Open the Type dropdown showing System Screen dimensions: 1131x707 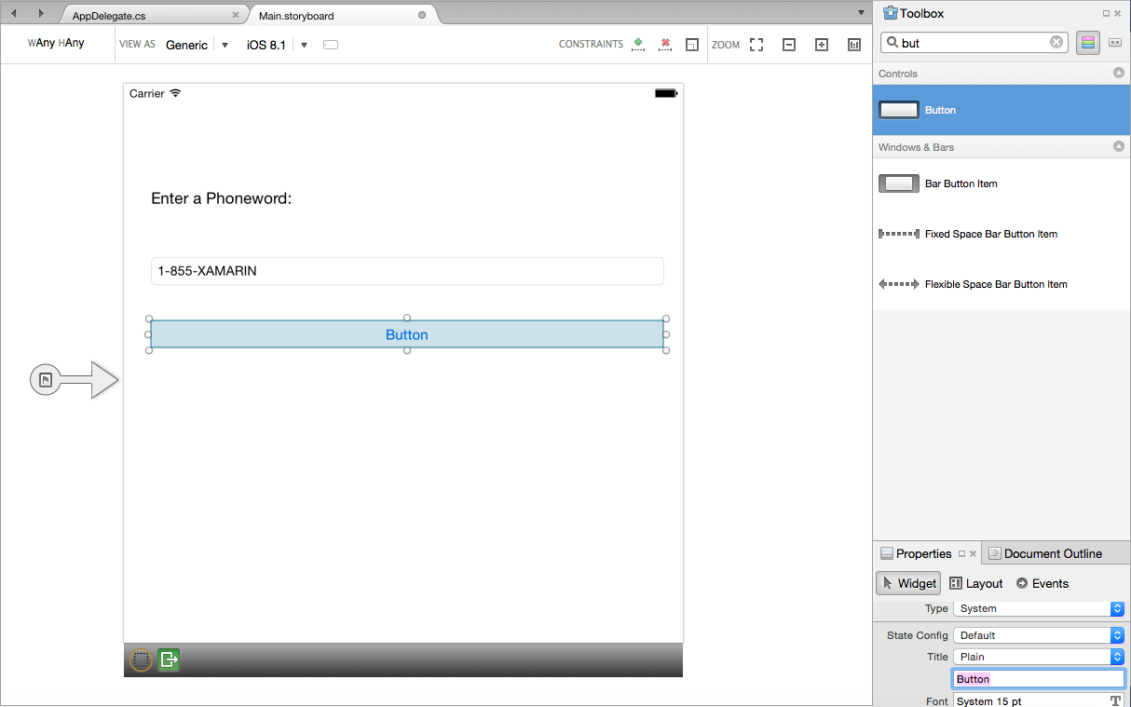[x=1039, y=608]
